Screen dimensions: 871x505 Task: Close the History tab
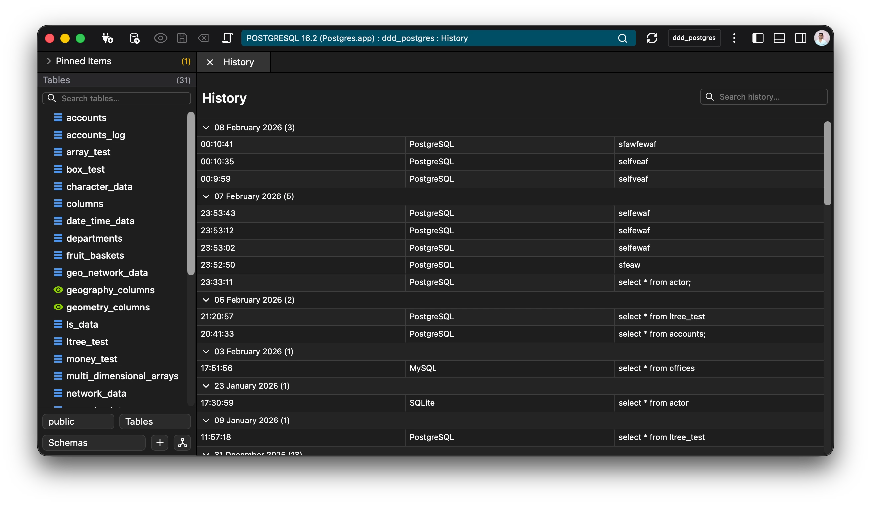point(210,62)
